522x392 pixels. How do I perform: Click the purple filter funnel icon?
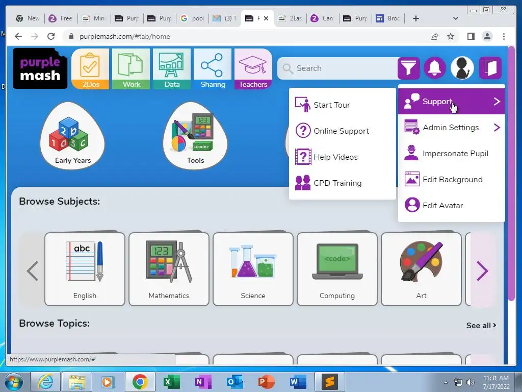click(408, 68)
